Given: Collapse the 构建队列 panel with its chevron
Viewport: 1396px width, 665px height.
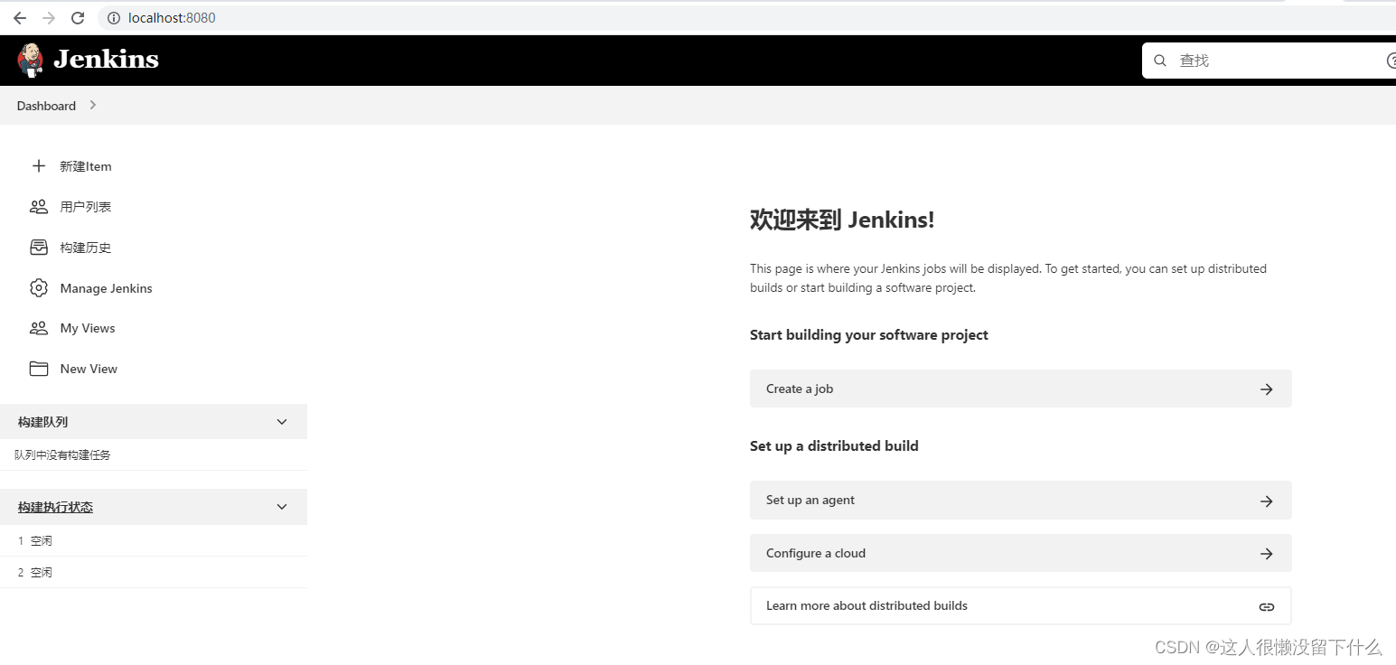Looking at the screenshot, I should (282, 422).
